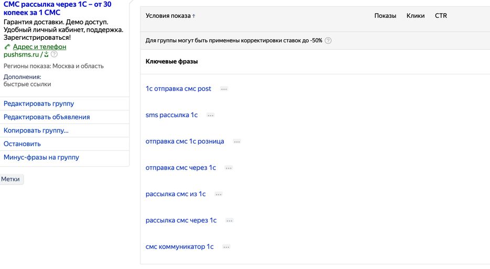Click the phone icon before Адрес и телефон
This screenshot has width=490, height=269.
coord(7,47)
